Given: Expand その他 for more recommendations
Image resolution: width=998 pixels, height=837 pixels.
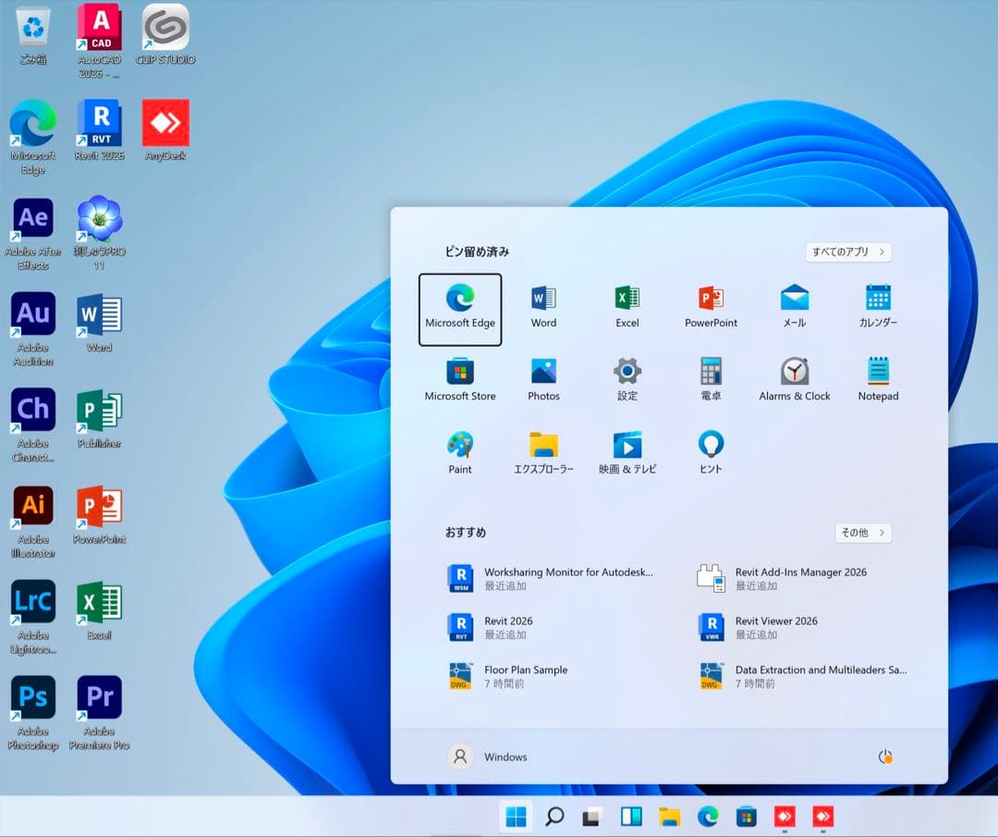Looking at the screenshot, I should [x=862, y=533].
